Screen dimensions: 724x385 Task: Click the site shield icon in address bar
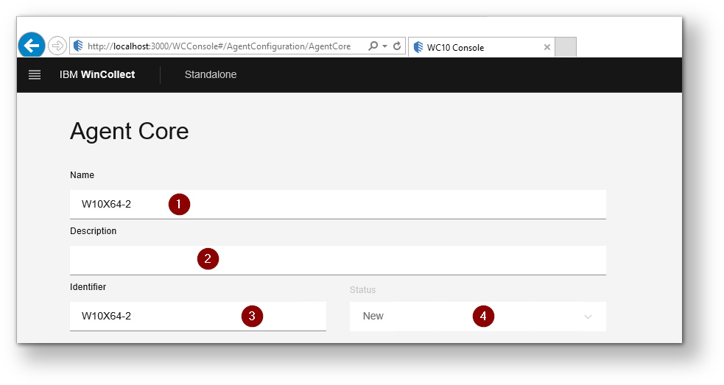click(x=78, y=46)
